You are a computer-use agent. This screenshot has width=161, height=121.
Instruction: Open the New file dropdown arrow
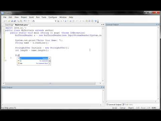(6, 21)
